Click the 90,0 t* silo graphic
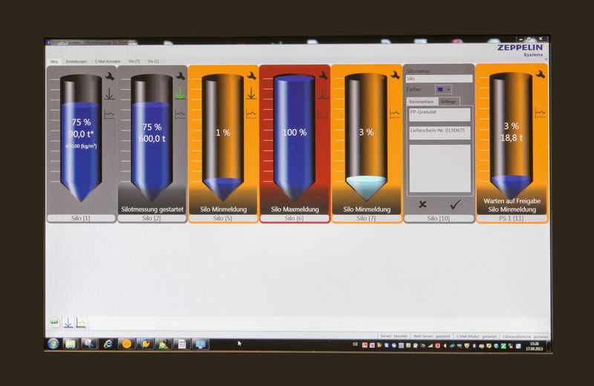This screenshot has height=386, width=594. (x=81, y=138)
